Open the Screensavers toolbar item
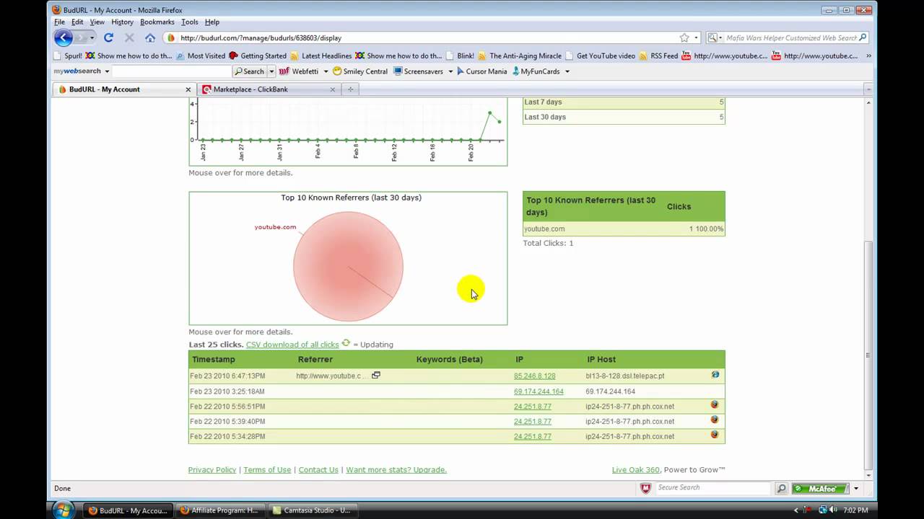This screenshot has height=519, width=924. tap(418, 71)
